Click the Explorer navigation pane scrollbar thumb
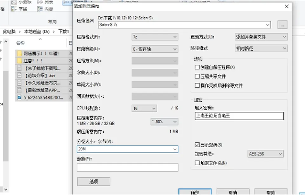Screen dimensions: 305x195 (x=6, y=116)
